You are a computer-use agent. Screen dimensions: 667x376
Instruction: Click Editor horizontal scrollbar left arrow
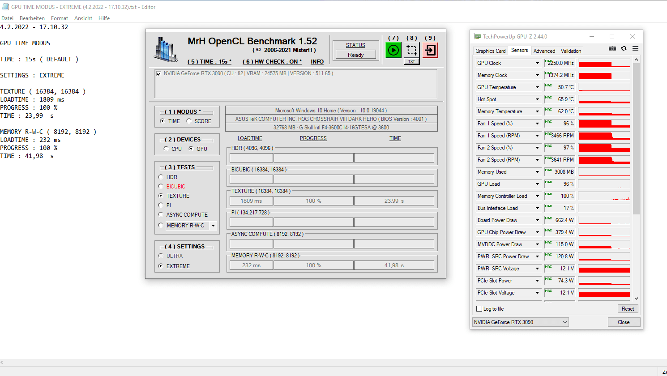click(x=2, y=362)
